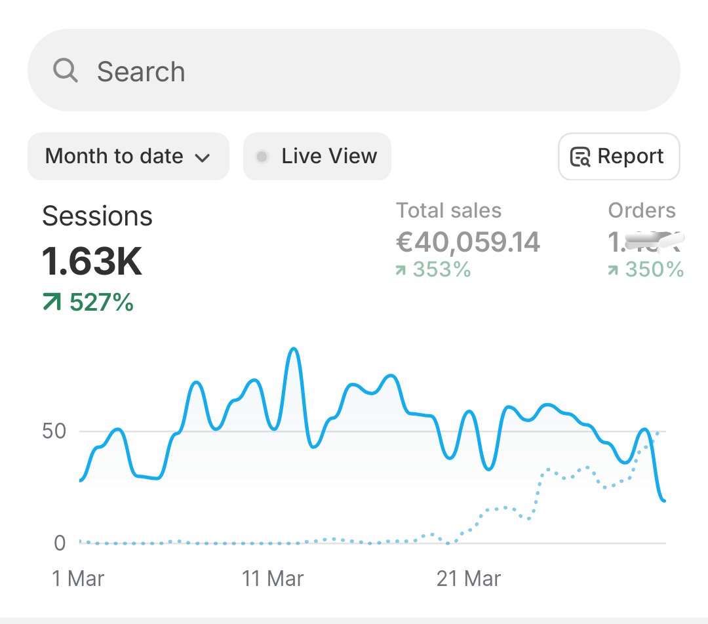Open the Live View button
The image size is (708, 624).
tap(317, 156)
